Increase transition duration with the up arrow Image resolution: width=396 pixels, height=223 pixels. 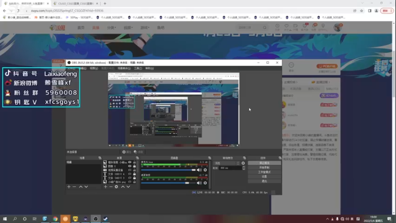[x=244, y=167]
